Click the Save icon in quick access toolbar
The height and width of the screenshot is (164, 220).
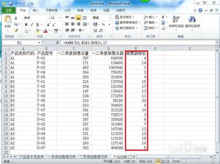(11, 4)
